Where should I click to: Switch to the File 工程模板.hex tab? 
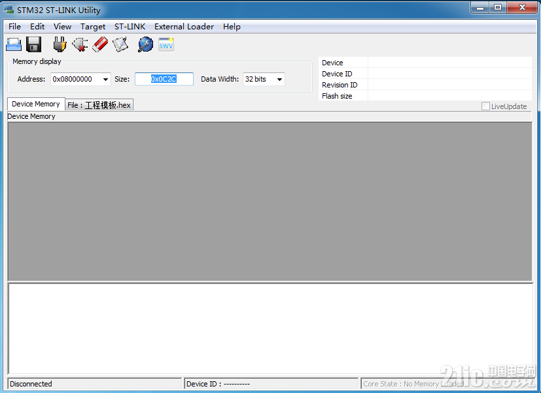[x=99, y=105]
